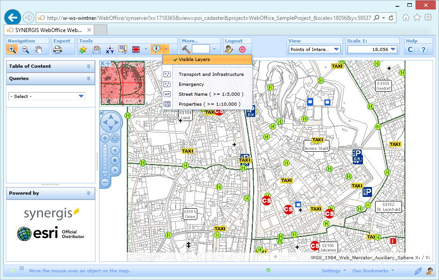Viewport: 439px width, 280px height.
Task: Select the Zoom In tool
Action: pos(12,50)
